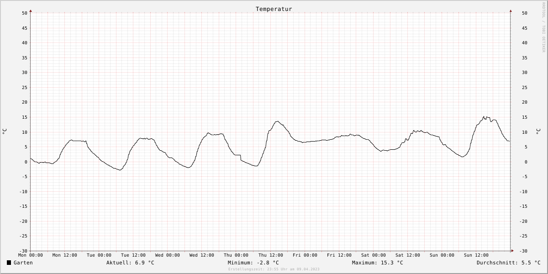548x274 pixels.
Task: Click the "Mon 12:00" time axis label
Action: click(x=65, y=255)
